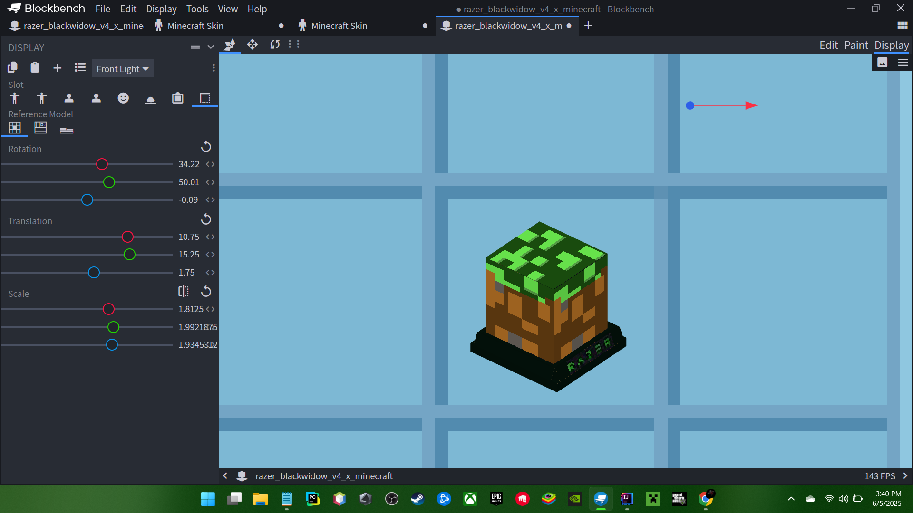The height and width of the screenshot is (513, 913).
Task: Open the Help menu
Action: (257, 9)
